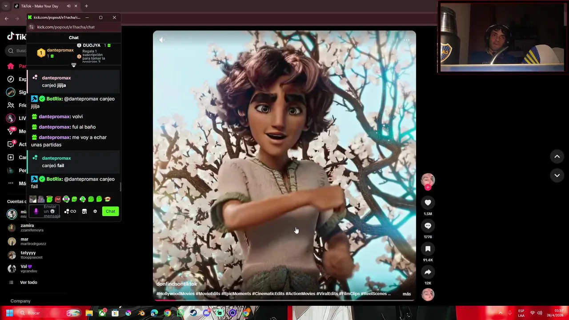Open Messages icon with 19 badge

[x=11, y=131]
